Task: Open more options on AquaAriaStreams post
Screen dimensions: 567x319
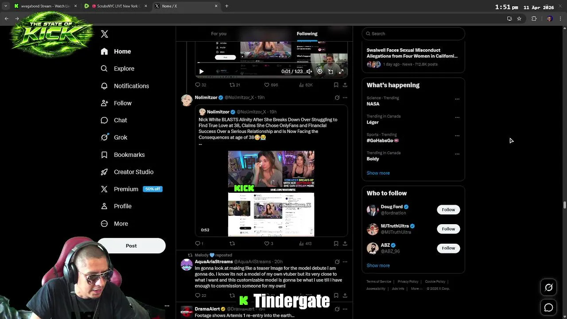Action: pos(345,262)
